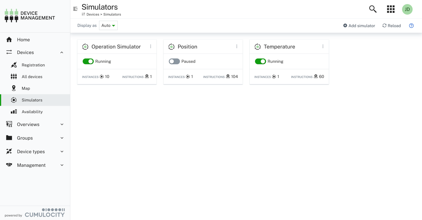
Task: Resume the paused Position simulator
Action: [174, 61]
